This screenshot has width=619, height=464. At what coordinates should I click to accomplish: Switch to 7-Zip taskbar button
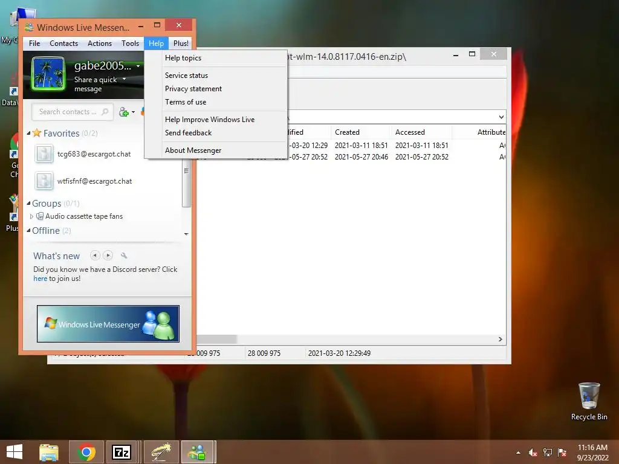pos(122,452)
